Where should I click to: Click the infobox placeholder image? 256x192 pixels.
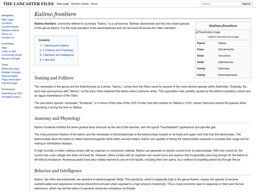[x=208, y=32]
